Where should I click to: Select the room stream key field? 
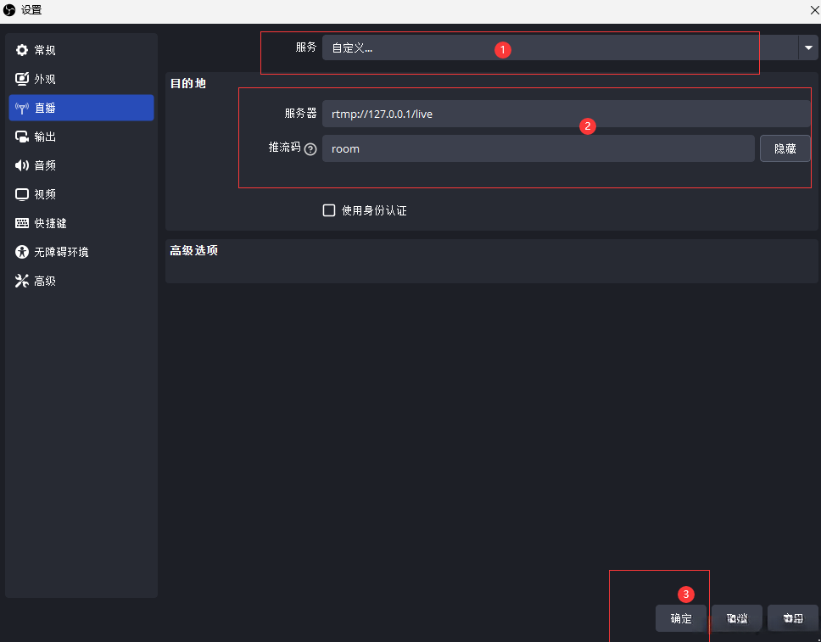point(540,148)
